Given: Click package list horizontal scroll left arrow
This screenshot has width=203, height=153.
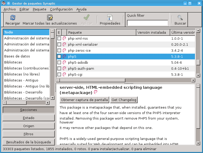Looking at the screenshot, I should click(58, 80).
